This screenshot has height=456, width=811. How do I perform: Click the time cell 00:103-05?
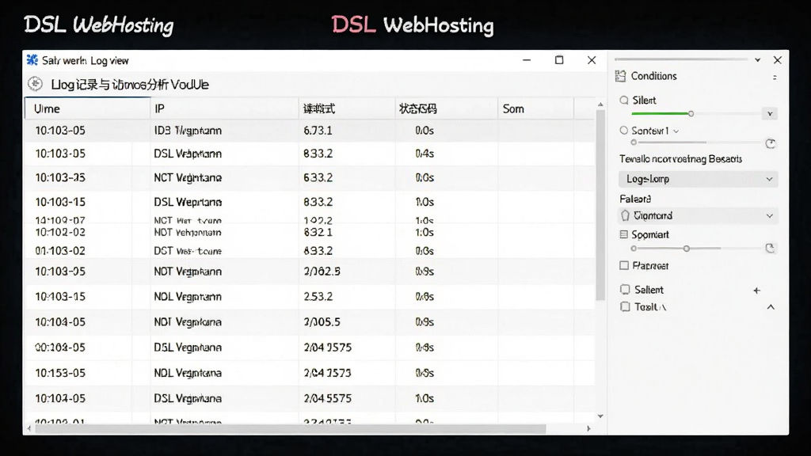pos(60,348)
